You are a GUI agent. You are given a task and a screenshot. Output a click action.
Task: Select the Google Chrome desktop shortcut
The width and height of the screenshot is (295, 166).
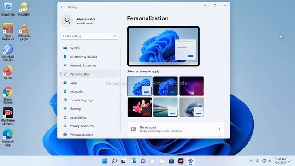(8, 95)
